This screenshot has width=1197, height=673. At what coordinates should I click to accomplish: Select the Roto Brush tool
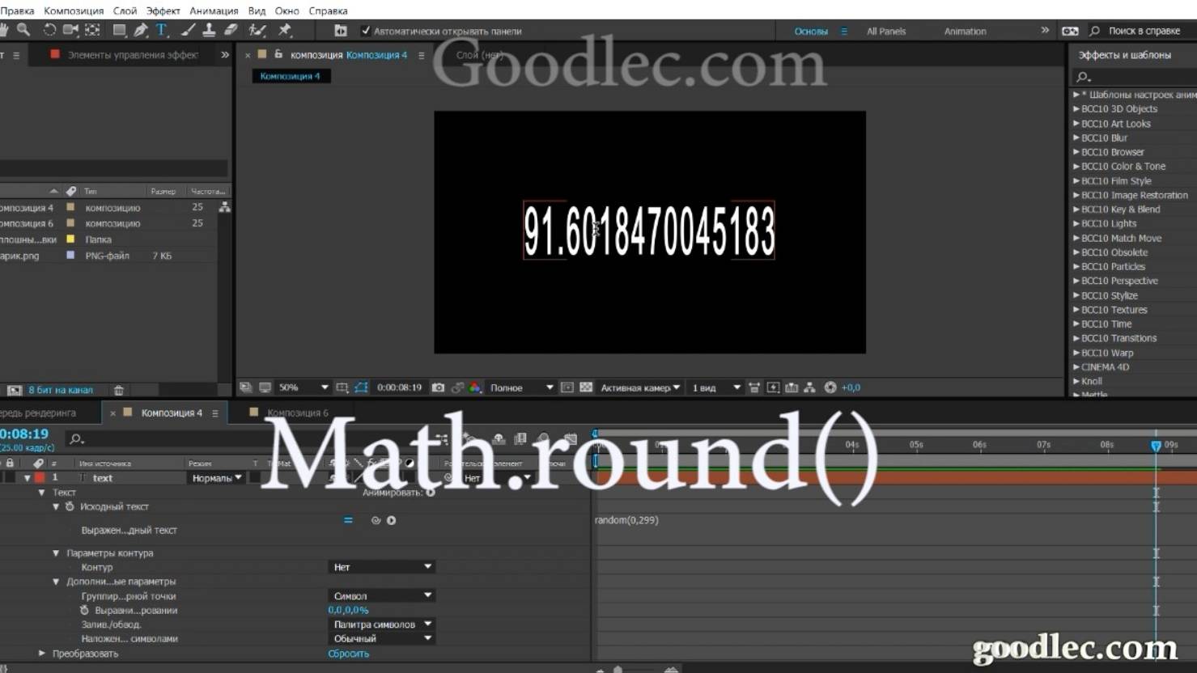click(x=257, y=30)
